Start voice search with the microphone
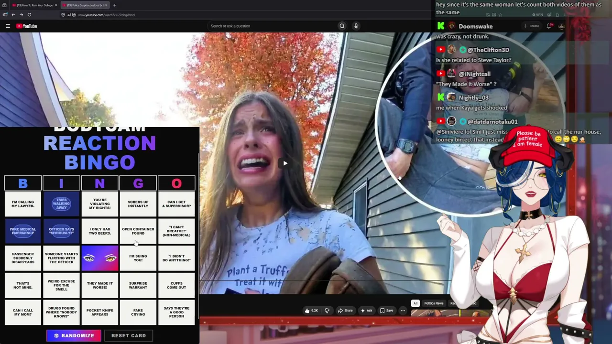The height and width of the screenshot is (344, 612). (x=356, y=26)
